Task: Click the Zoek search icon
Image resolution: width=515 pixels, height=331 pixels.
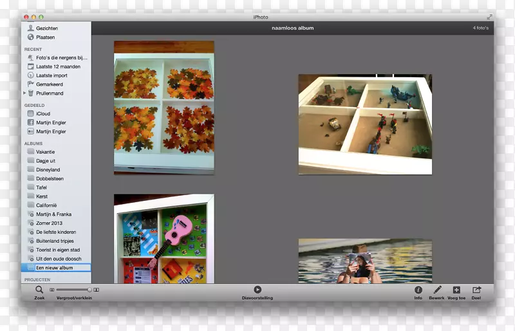Action: click(39, 290)
